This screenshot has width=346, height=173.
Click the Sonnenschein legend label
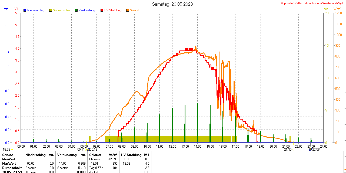pyautogui.click(x=62, y=10)
